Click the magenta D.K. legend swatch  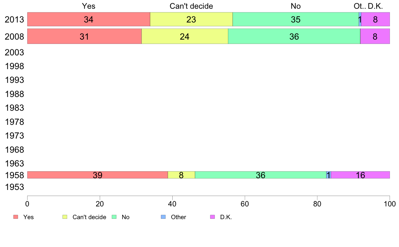click(x=213, y=217)
